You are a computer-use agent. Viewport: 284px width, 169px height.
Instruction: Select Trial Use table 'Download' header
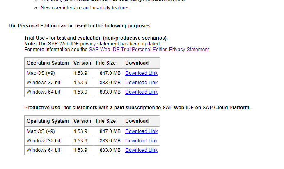coord(141,63)
